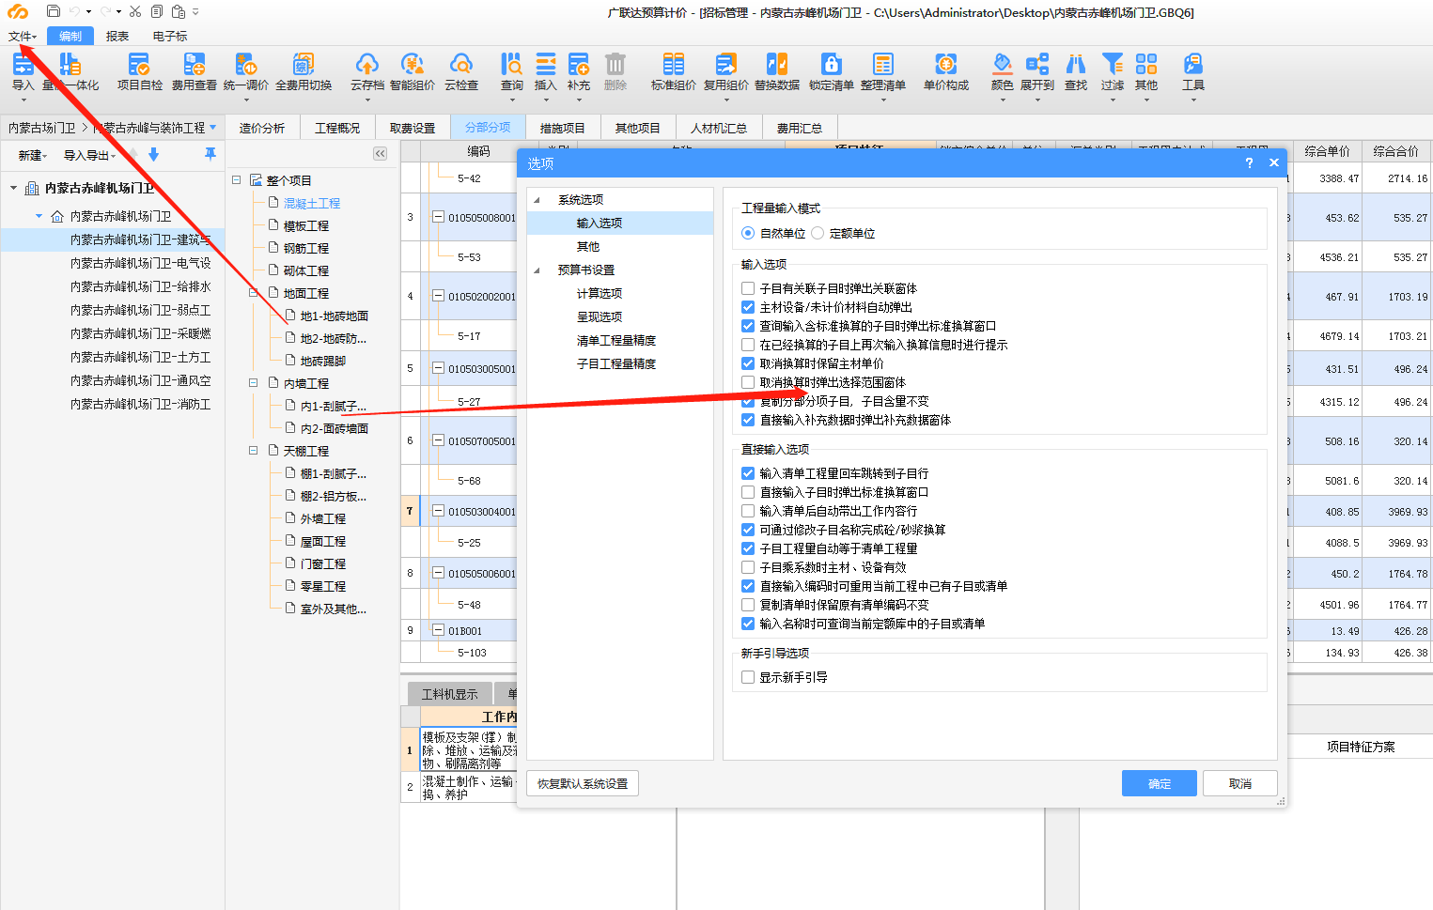The image size is (1433, 910).
Task: Select 计算选项 in options tree
Action: [x=600, y=294]
